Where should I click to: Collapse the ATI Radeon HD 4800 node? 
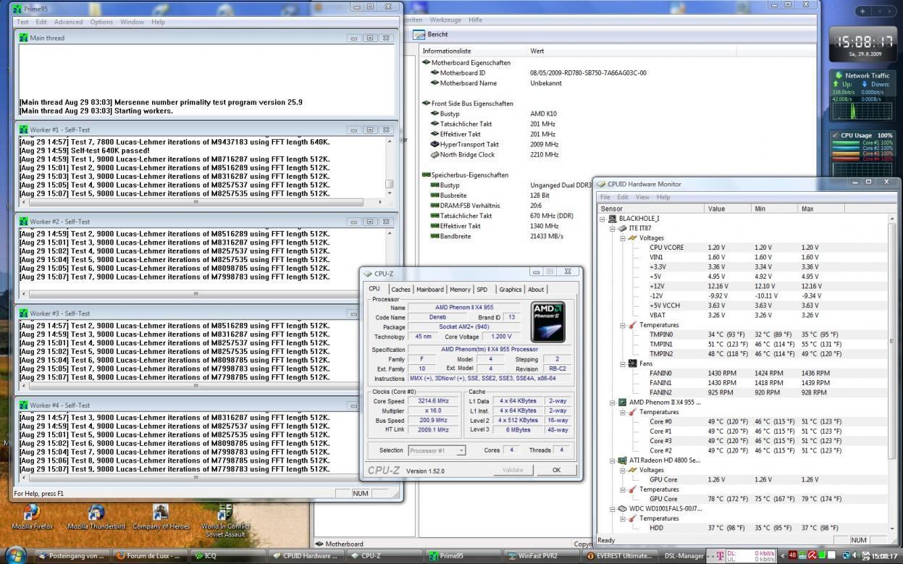pyautogui.click(x=612, y=460)
